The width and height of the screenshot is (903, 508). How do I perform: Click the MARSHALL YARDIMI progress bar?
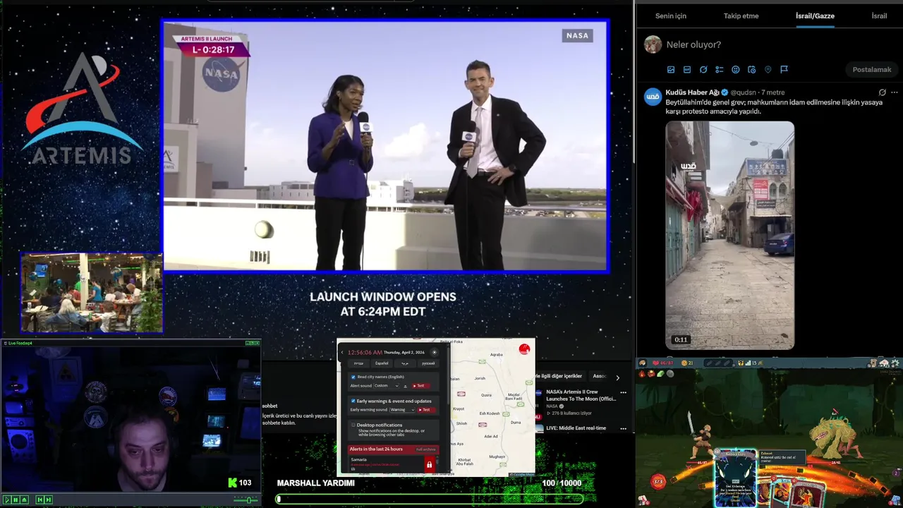coord(430,499)
